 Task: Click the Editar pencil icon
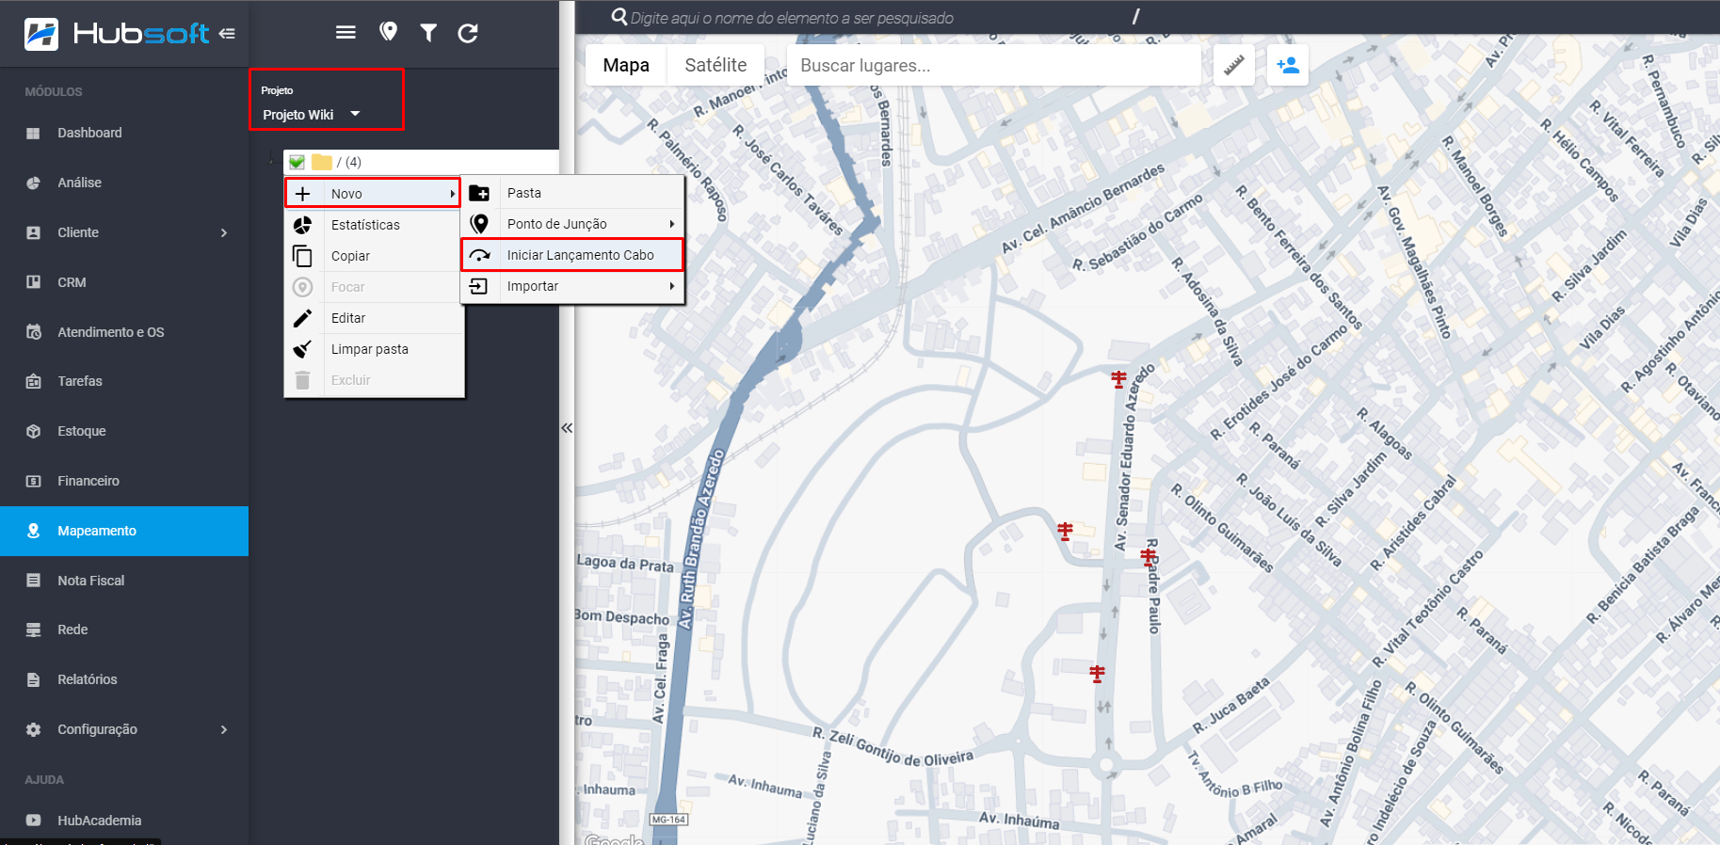(x=302, y=318)
